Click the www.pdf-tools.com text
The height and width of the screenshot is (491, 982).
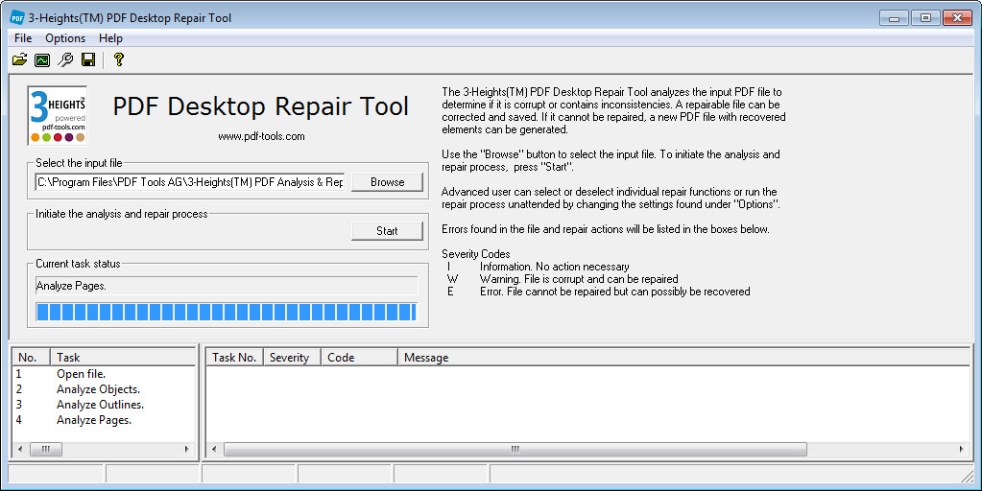coord(261,136)
